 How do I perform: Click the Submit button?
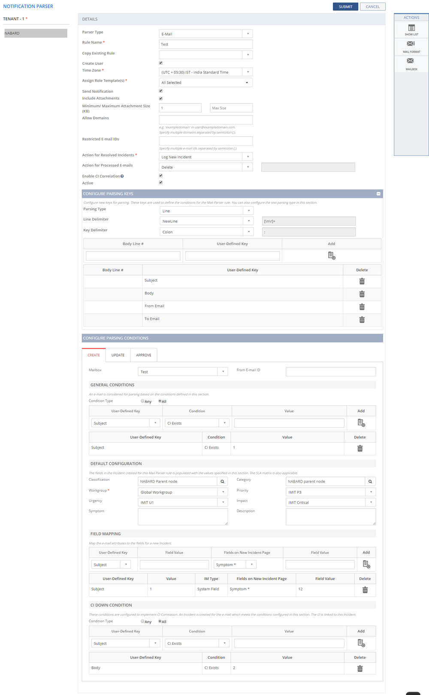(345, 6)
